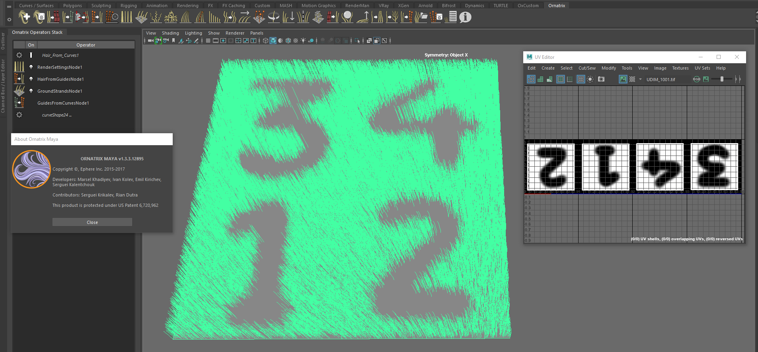Toggle GroundStrandsNode1 operator enable bulb
Viewport: 758px width, 352px height.
pos(31,91)
